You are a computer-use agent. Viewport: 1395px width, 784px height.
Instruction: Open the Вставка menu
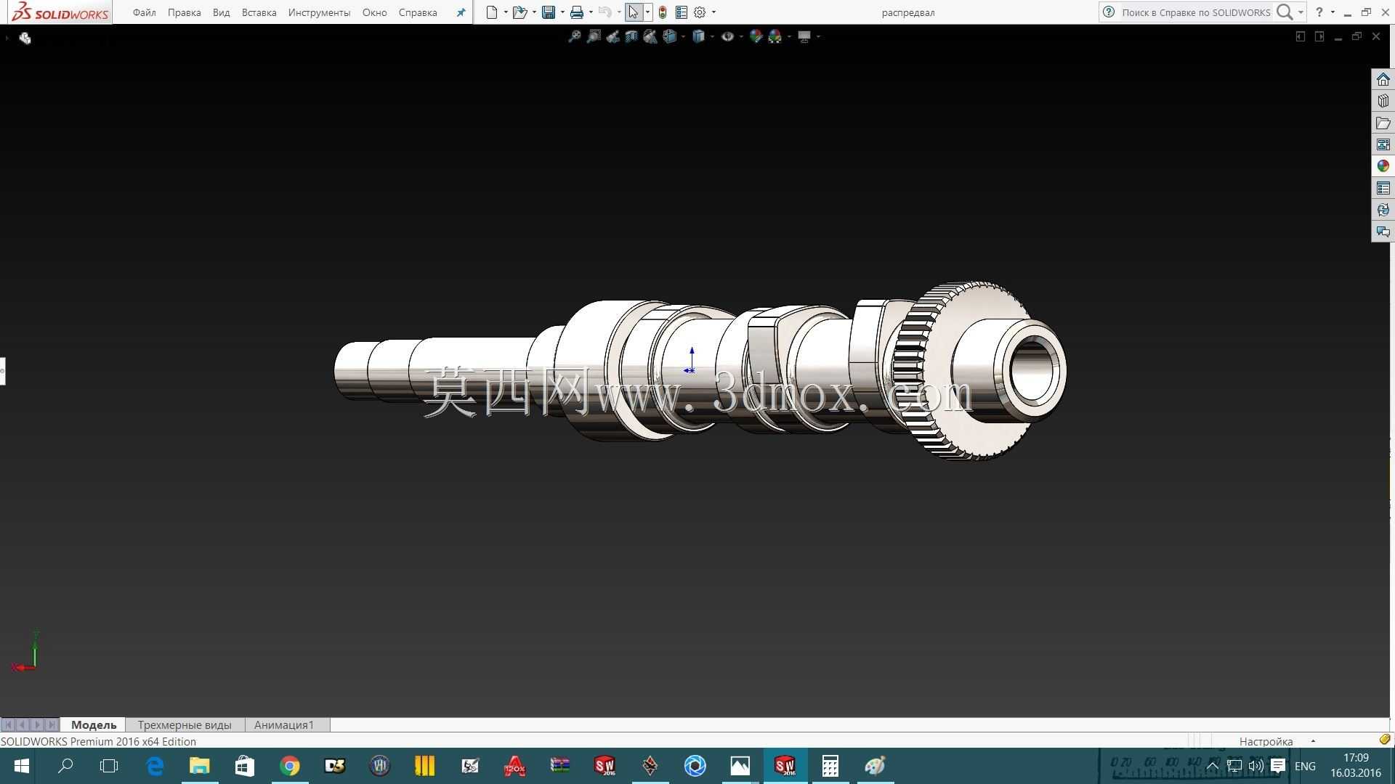[x=259, y=12]
